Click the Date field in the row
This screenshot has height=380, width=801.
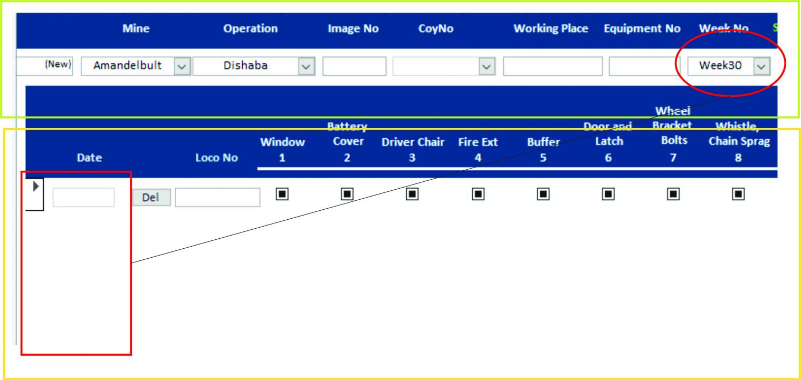point(83,198)
